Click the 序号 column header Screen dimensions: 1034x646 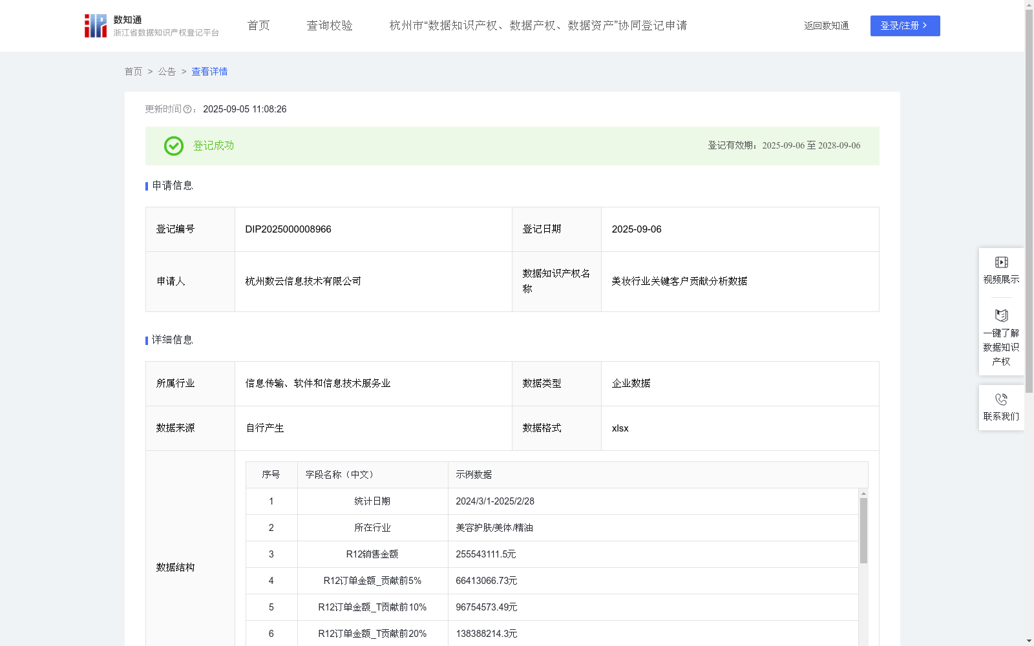(x=271, y=475)
